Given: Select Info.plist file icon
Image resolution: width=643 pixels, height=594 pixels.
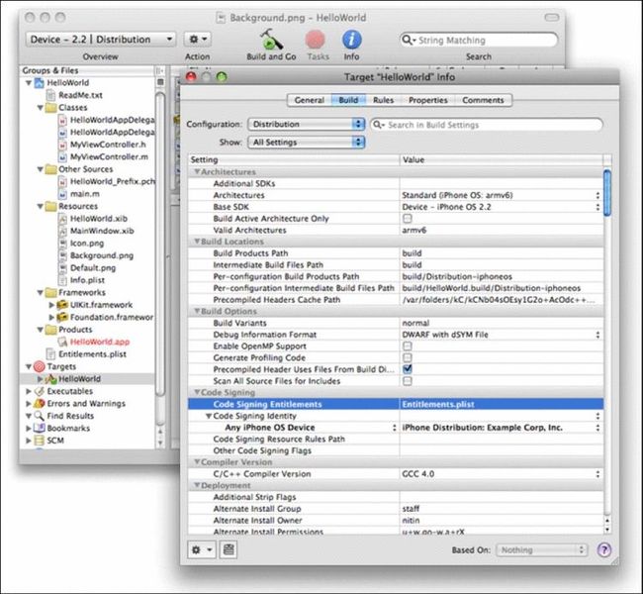Looking at the screenshot, I should point(62,280).
